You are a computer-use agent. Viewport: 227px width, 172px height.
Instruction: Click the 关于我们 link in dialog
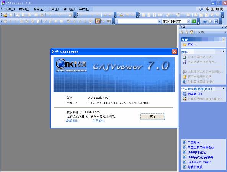[98, 121]
